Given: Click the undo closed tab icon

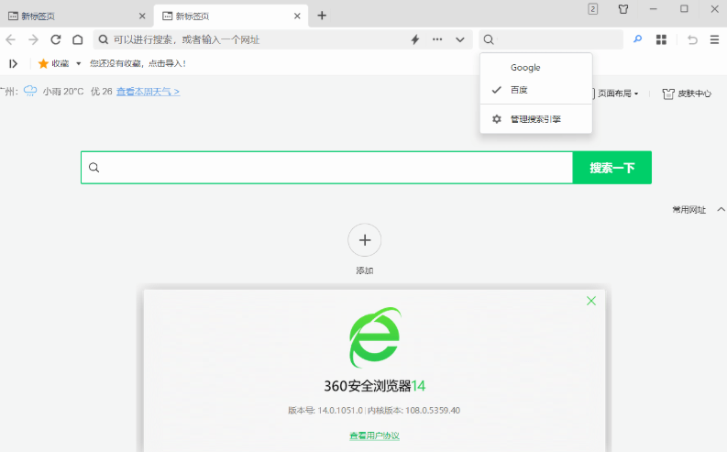Looking at the screenshot, I should (693, 39).
